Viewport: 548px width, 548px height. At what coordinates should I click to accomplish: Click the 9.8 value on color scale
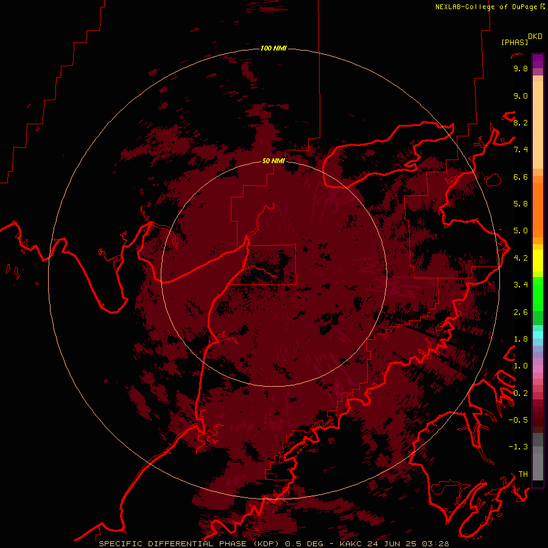(521, 68)
